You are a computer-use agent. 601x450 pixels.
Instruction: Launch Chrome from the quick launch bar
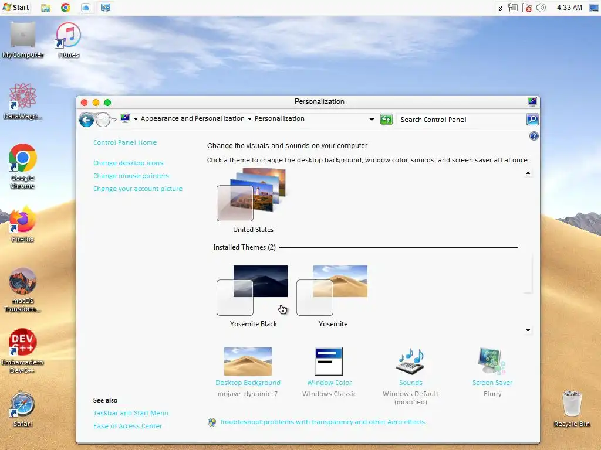(x=66, y=8)
